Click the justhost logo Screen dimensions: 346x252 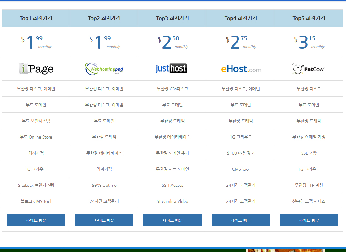(x=172, y=69)
